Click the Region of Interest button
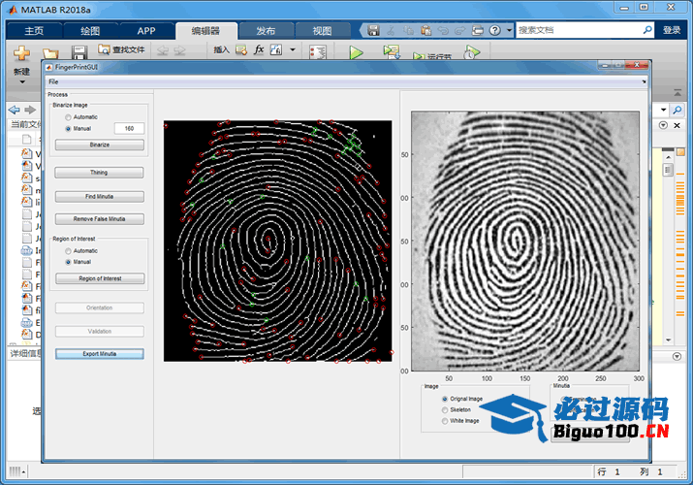Screen dimensions: 693x485 (100, 278)
